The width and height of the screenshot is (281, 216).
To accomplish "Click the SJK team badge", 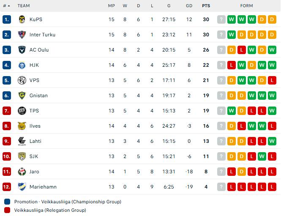I will pos(22,156).
